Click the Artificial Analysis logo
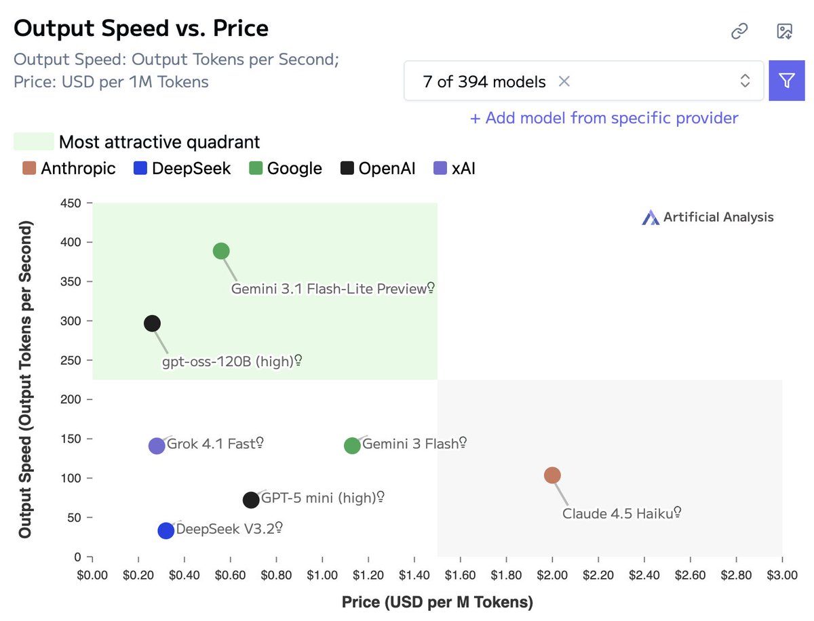This screenshot has width=814, height=621. coord(708,217)
